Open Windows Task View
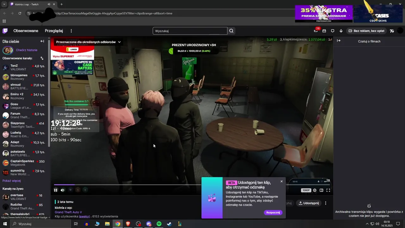The width and height of the screenshot is (405, 228). point(76,224)
